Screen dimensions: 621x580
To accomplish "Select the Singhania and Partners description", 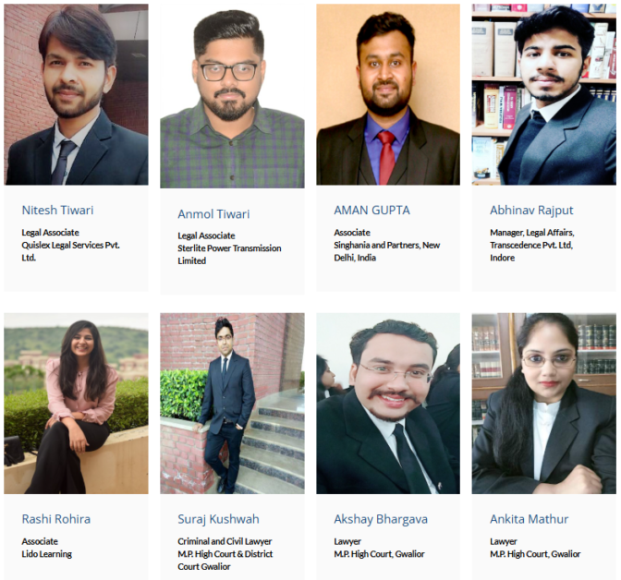I will (x=386, y=251).
